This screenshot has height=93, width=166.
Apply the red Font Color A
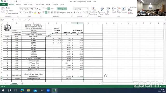[x=39, y=12]
